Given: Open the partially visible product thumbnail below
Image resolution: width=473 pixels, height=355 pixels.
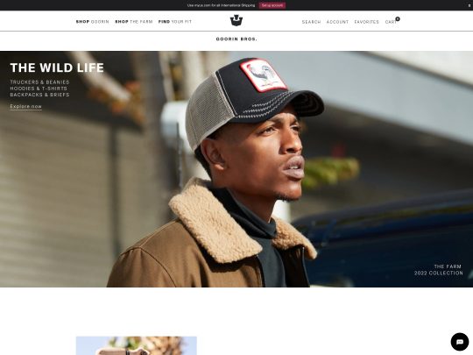Looking at the screenshot, I should [x=137, y=345].
